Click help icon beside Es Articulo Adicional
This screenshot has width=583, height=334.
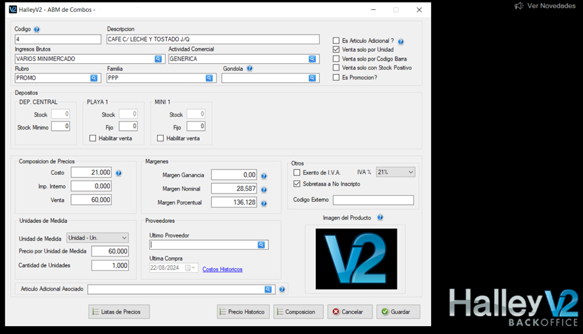401,41
